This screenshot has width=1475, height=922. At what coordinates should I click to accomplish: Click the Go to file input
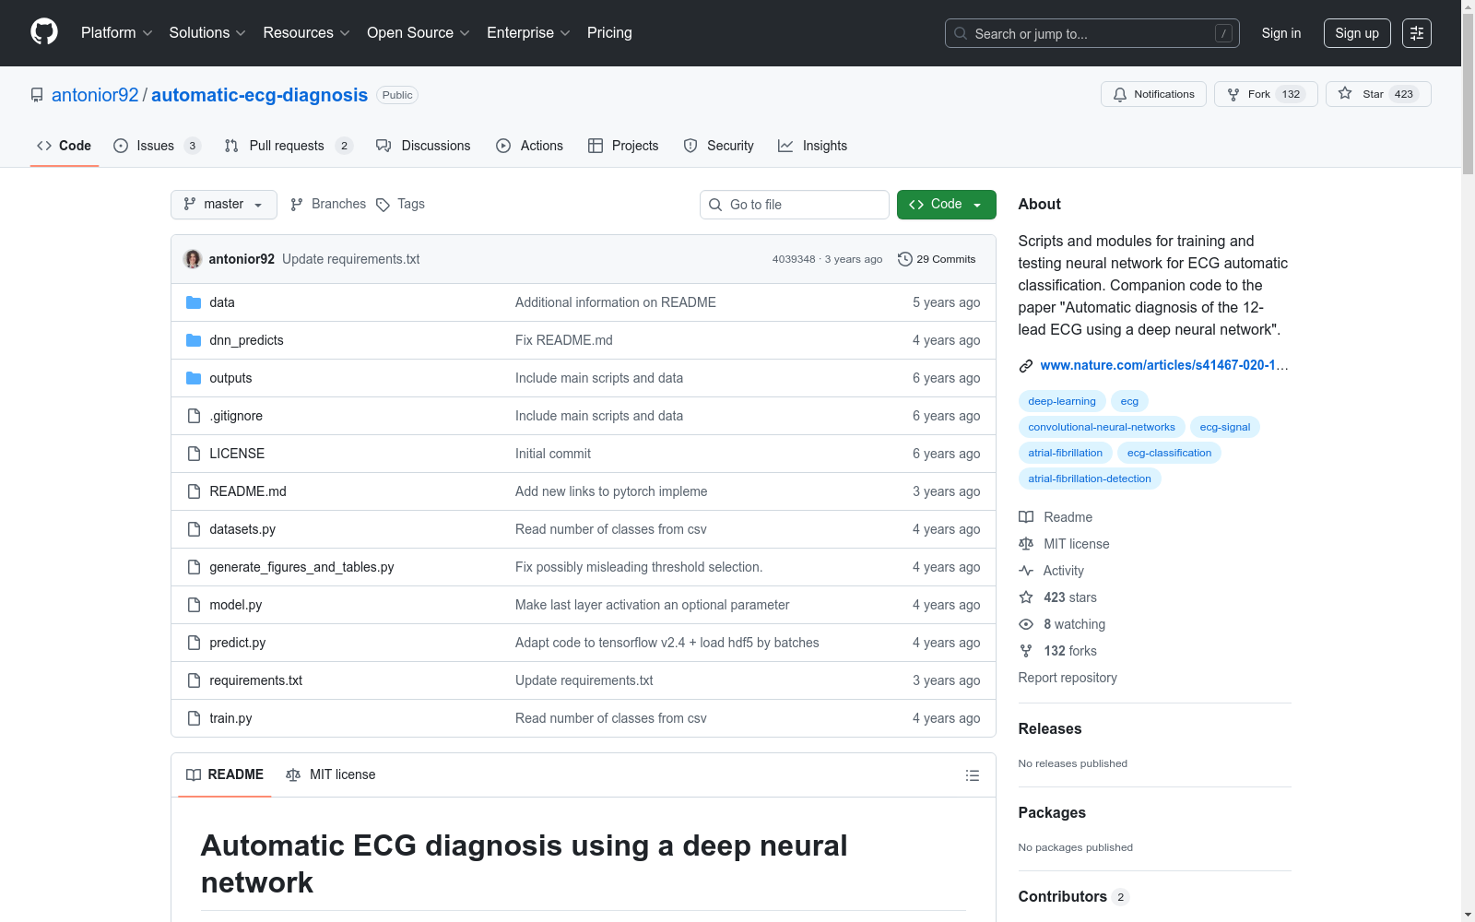point(795,205)
